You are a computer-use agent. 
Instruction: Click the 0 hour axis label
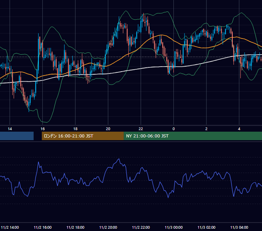coord(174,129)
